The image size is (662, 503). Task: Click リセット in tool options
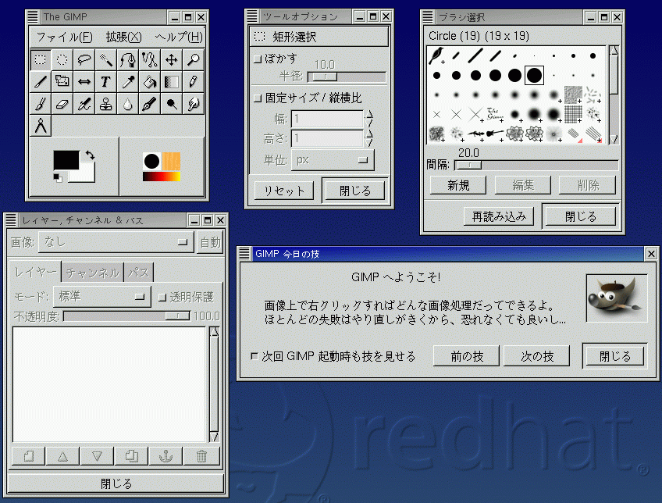284,191
